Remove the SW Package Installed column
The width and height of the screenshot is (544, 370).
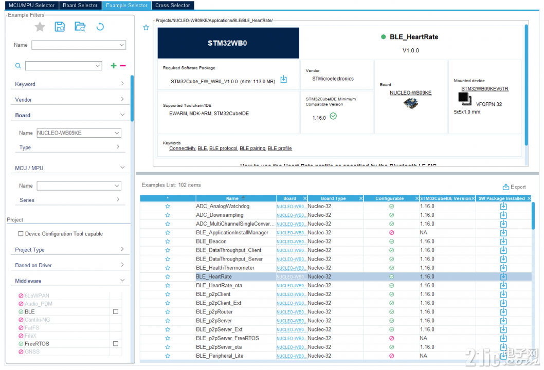pos(529,198)
